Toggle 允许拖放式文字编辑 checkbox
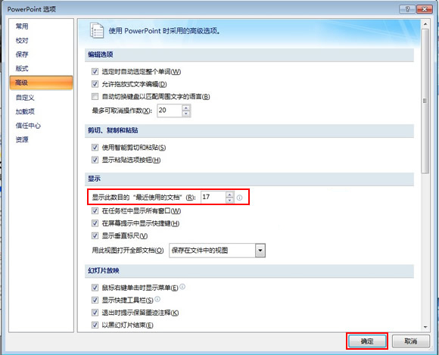Screen dimensions: 439x355 95,84
